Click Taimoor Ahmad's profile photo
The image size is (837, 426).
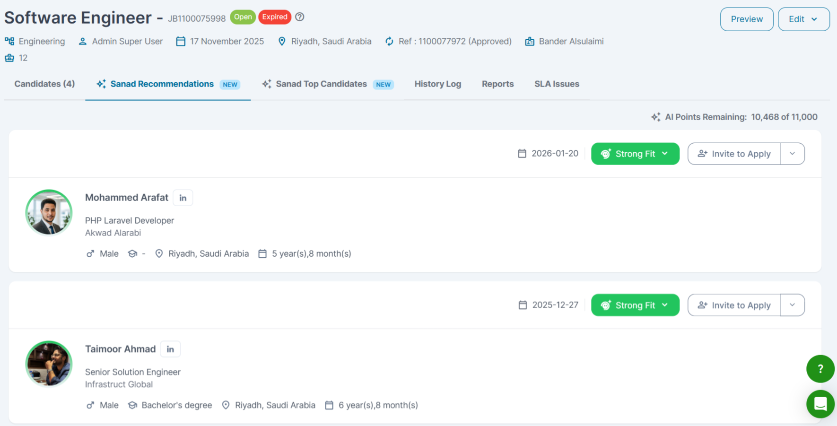click(x=49, y=364)
